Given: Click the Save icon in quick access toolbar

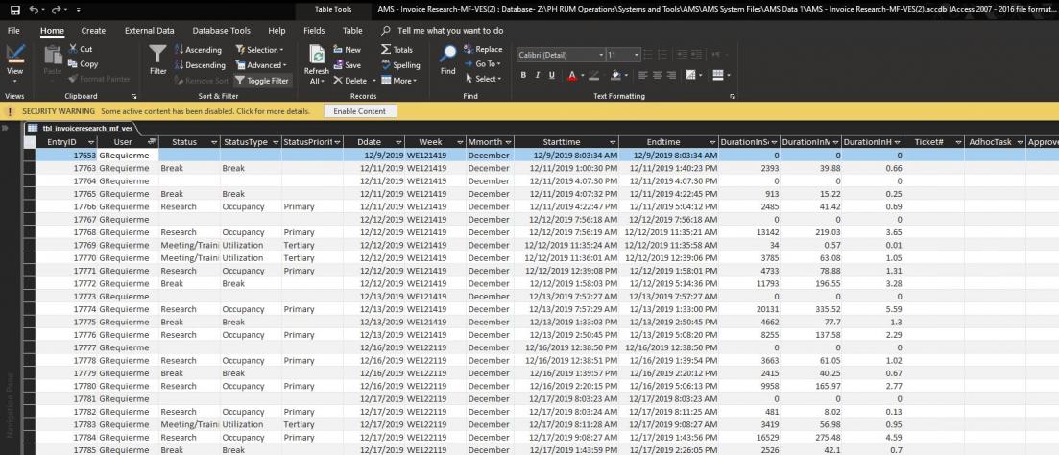Looking at the screenshot, I should point(13,10).
